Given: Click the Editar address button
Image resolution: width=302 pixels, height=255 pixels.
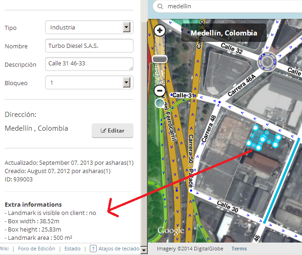Looking at the screenshot, I should coord(112,131).
